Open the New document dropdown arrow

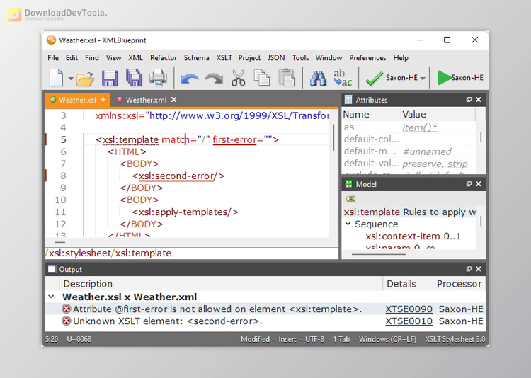[71, 79]
